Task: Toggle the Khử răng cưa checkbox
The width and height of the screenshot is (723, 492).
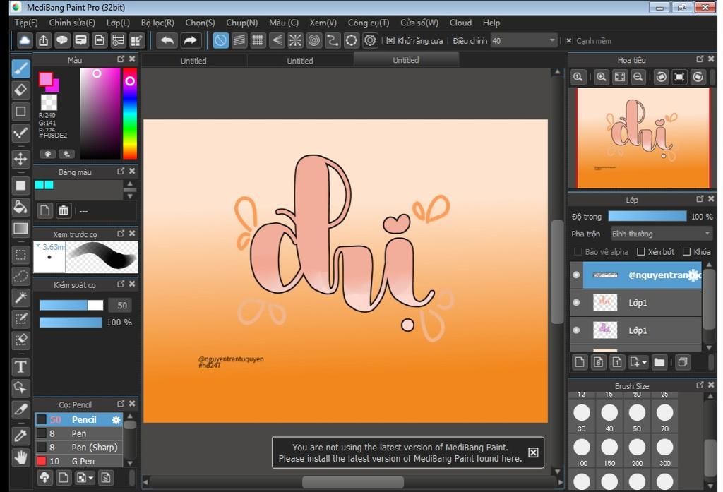Action: [x=390, y=41]
